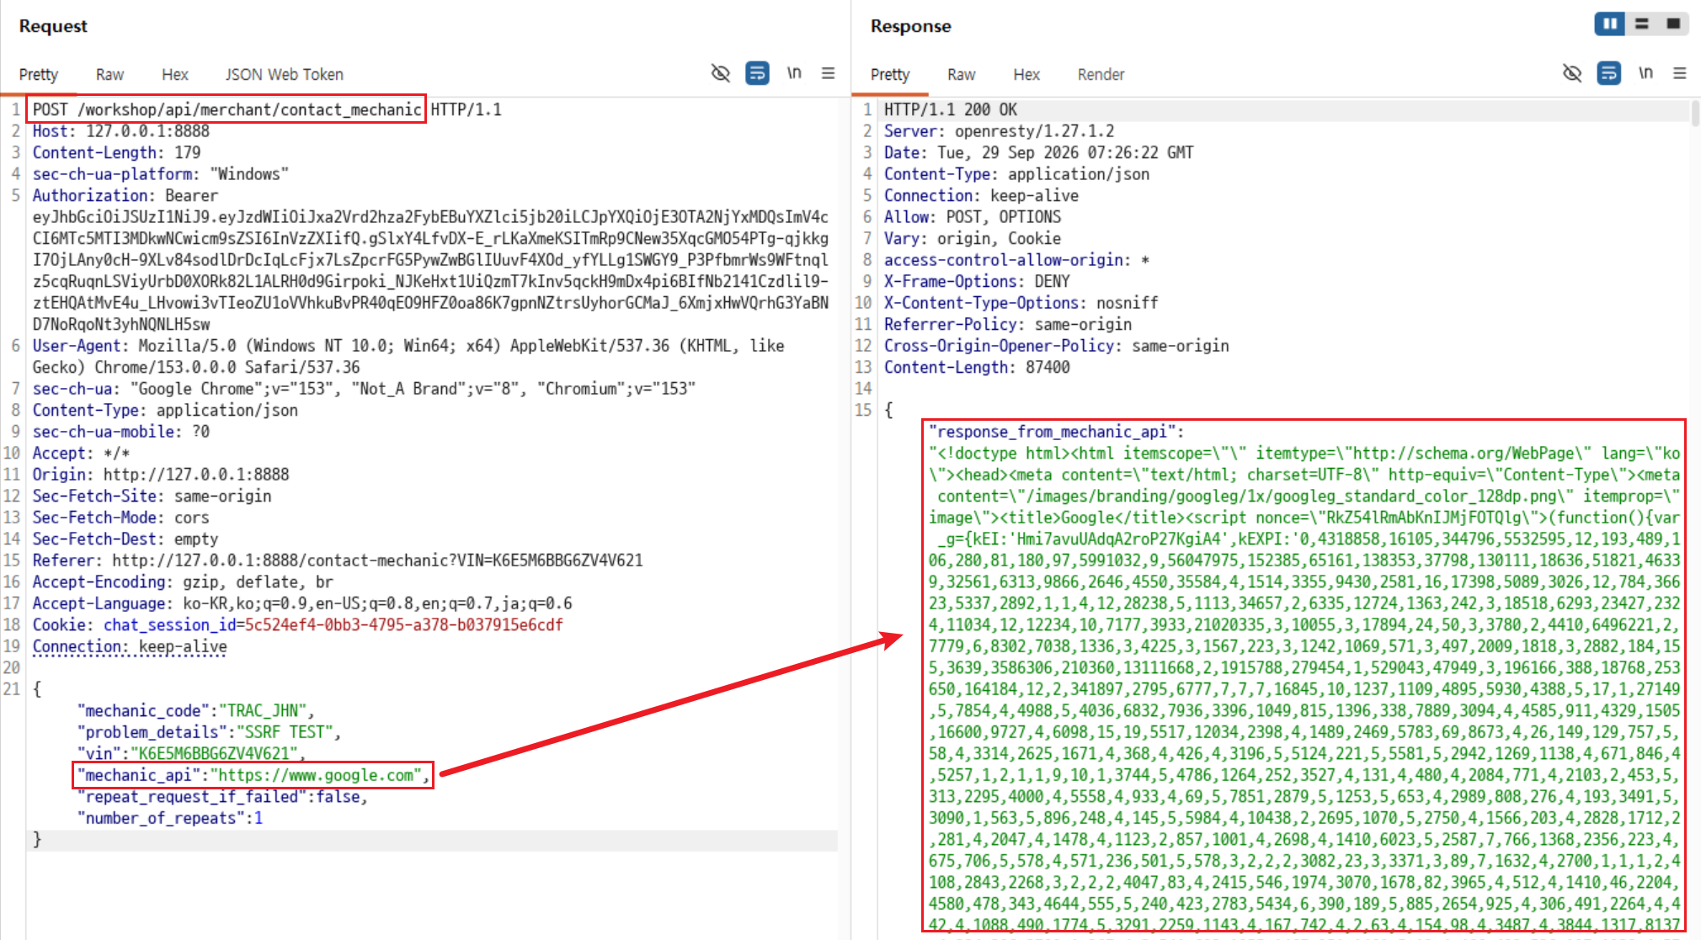
Task: Click the Cookie chat_session_id value
Action: coord(403,624)
